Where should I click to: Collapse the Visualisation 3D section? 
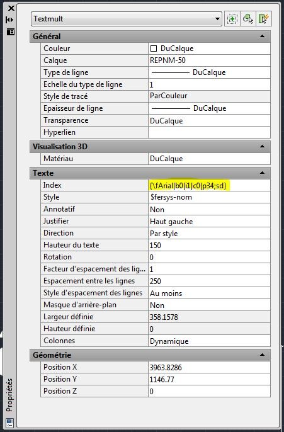(x=262, y=146)
